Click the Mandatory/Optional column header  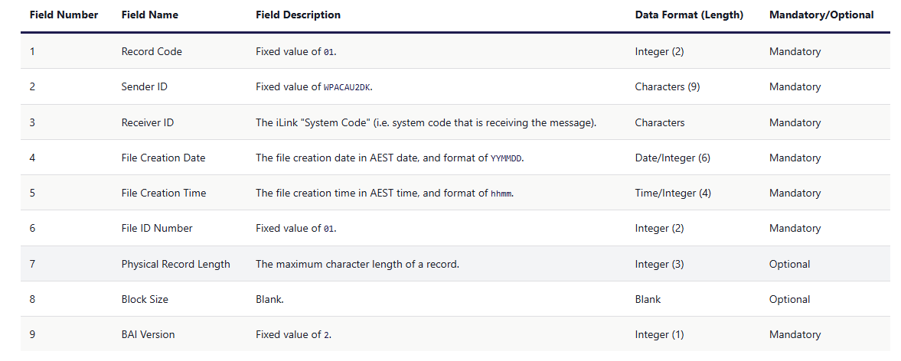[821, 15]
